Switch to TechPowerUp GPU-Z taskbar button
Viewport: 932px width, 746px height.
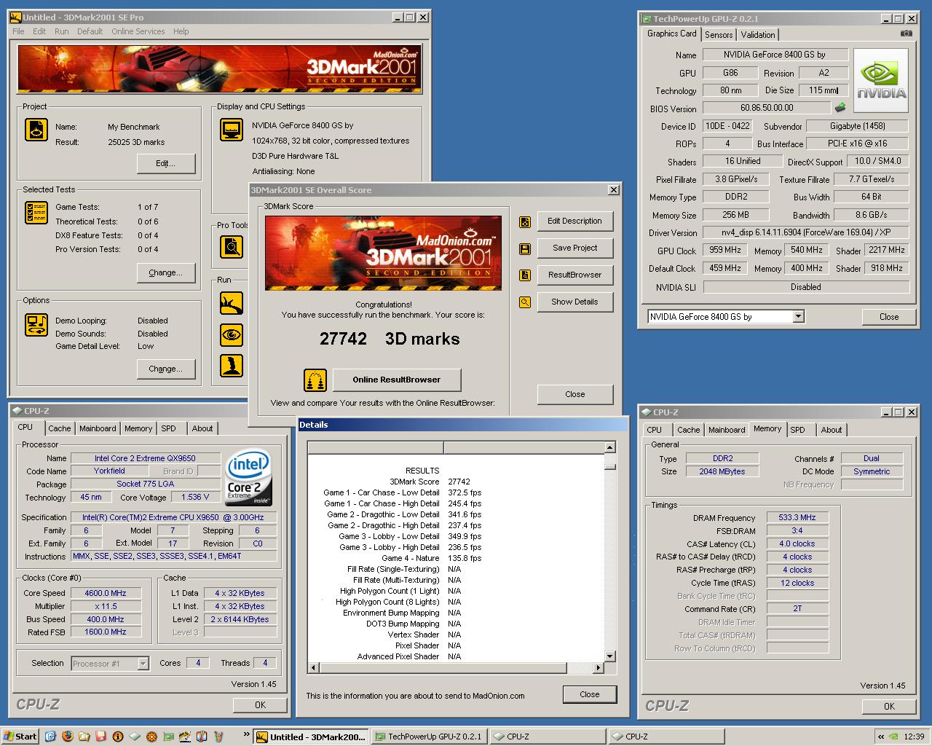[429, 737]
